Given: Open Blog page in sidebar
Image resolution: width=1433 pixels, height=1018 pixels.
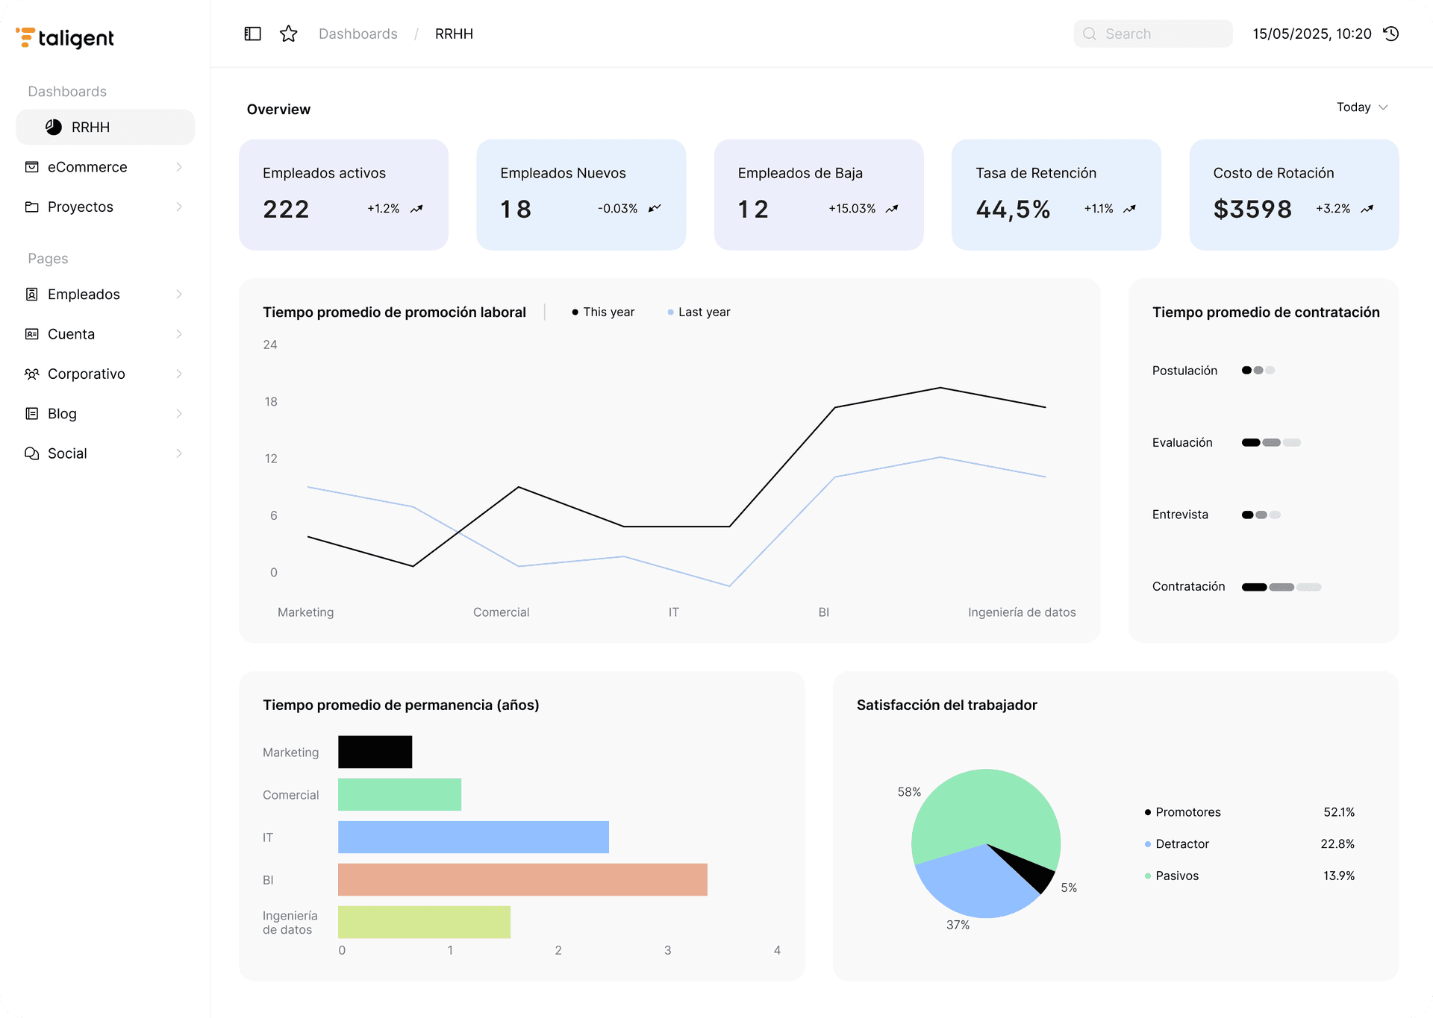Looking at the screenshot, I should (x=105, y=414).
